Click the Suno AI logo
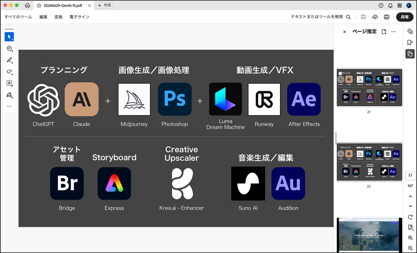This screenshot has height=253, width=417. 248,183
